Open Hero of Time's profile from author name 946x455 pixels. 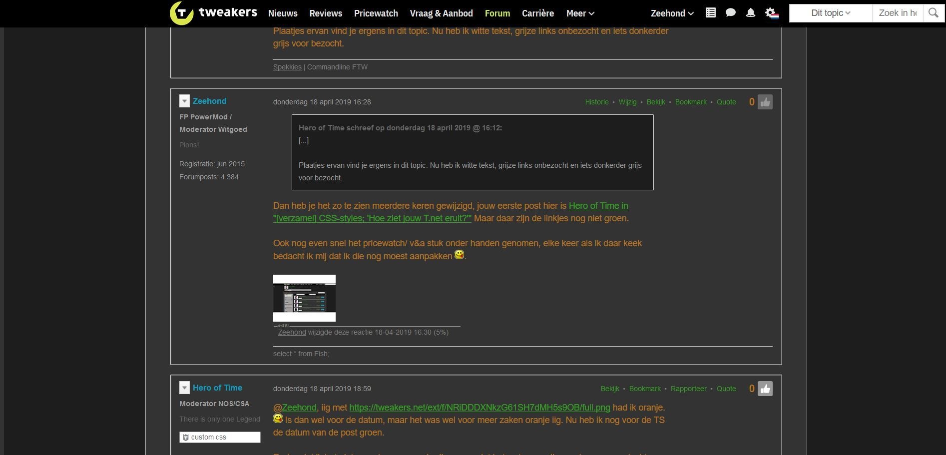(x=217, y=388)
